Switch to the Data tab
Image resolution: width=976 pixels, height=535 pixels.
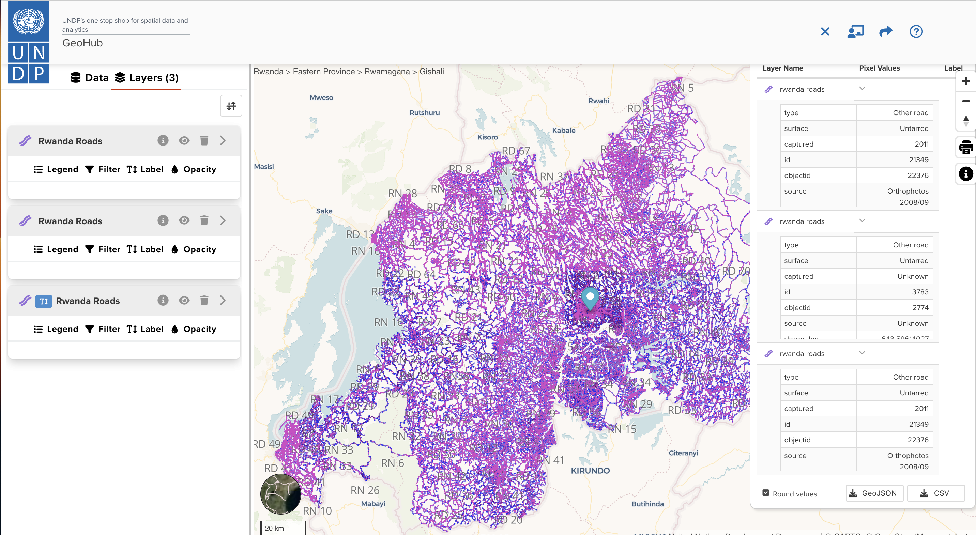pos(89,78)
